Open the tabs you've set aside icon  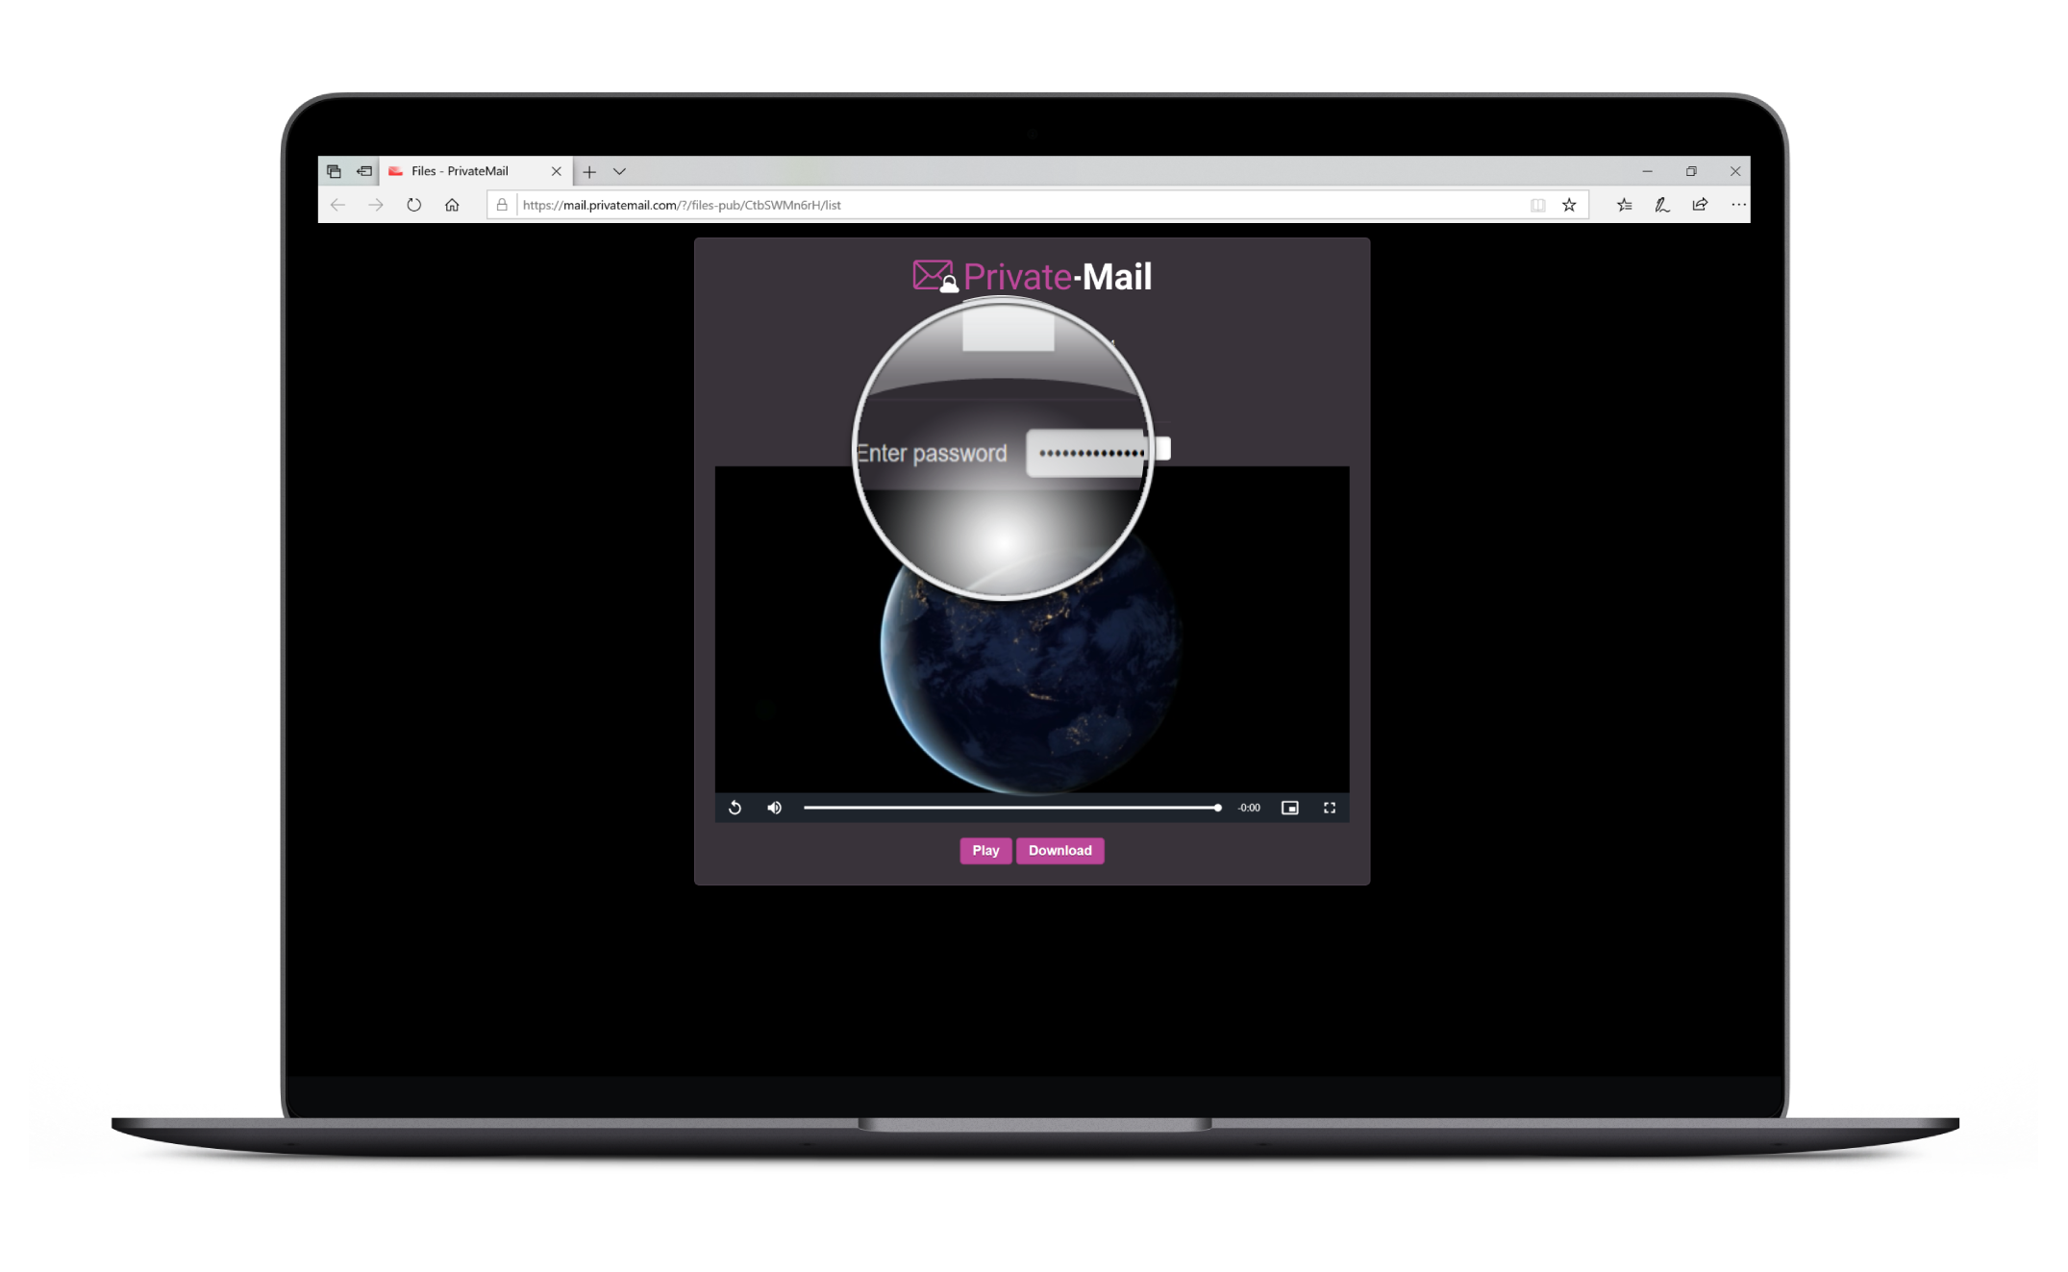(334, 171)
